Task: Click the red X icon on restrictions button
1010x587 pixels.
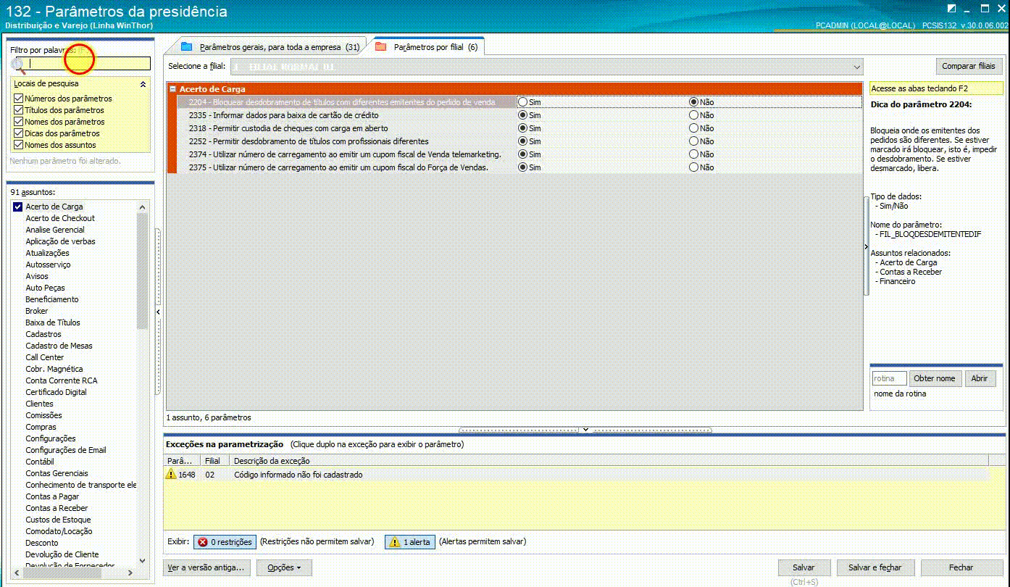Action: [x=203, y=542]
